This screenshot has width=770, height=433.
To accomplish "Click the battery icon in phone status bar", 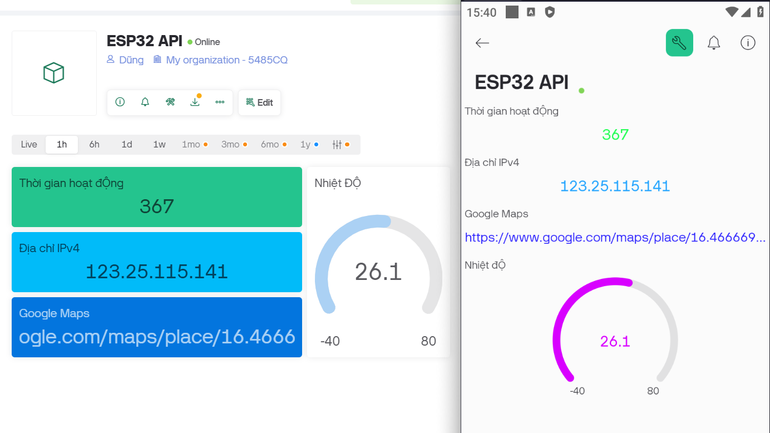I will click(x=759, y=12).
